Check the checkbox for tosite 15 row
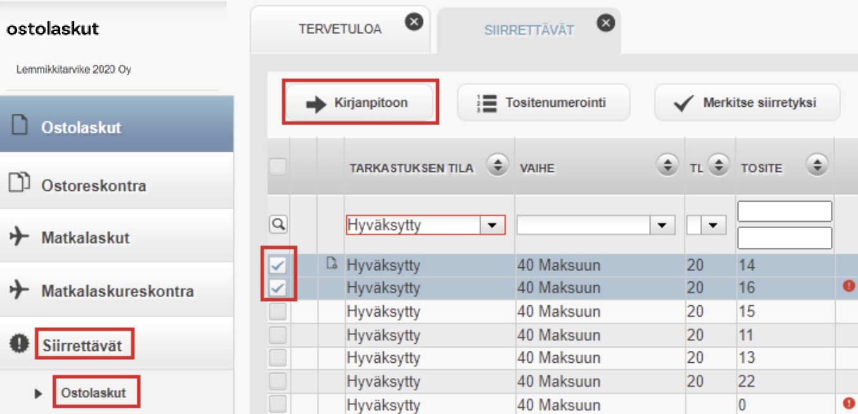Viewport: 858px width, 414px height. (x=278, y=311)
